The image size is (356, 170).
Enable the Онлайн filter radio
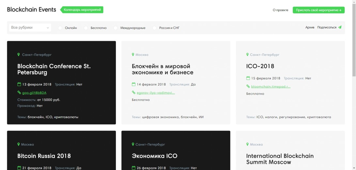(60, 28)
